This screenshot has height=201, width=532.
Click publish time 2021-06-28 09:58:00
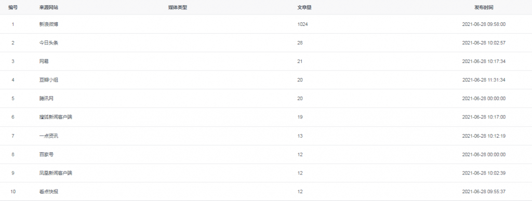pyautogui.click(x=484, y=24)
